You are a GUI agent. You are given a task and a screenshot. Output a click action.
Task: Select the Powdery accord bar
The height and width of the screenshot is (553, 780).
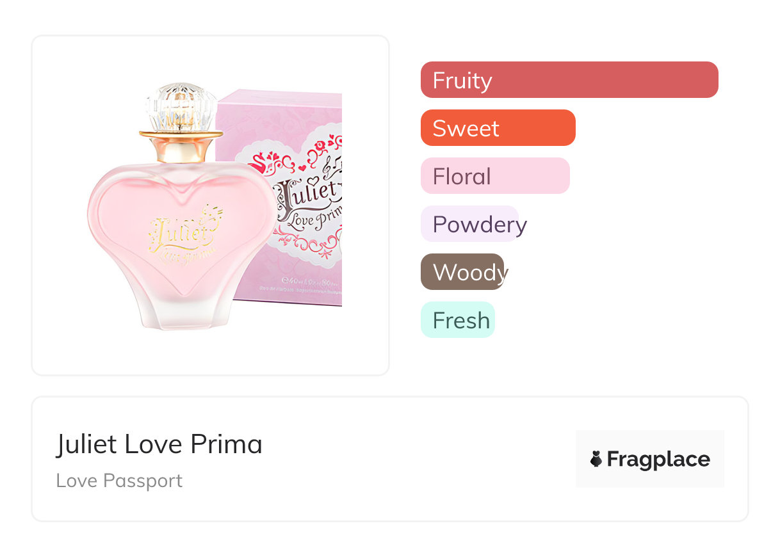tap(470, 224)
